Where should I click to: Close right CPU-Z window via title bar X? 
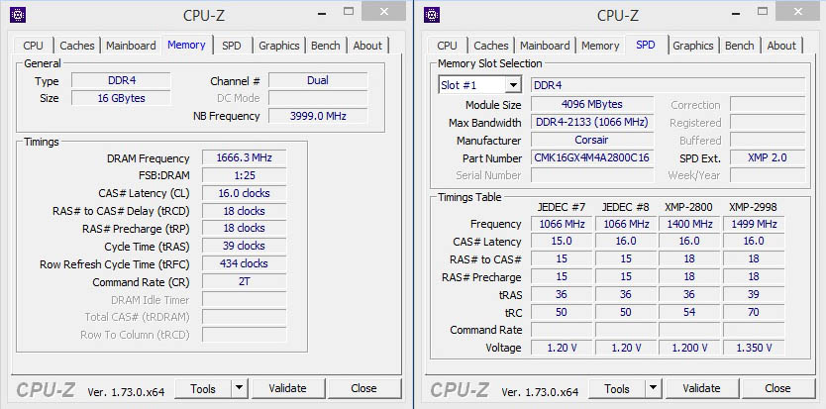tap(797, 12)
